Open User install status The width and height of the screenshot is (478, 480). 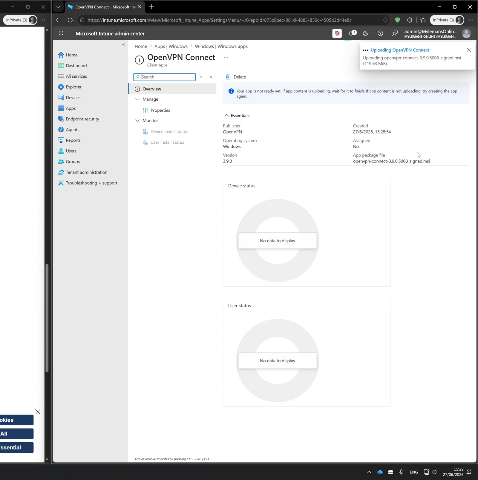coord(167,142)
